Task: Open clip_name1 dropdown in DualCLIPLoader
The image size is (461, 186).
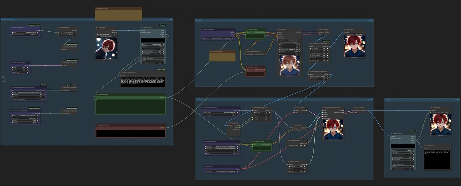Action: (221, 146)
